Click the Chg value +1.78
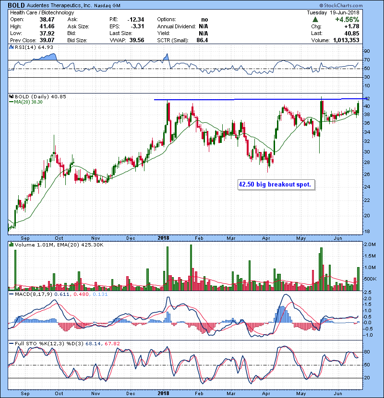 click(352, 26)
